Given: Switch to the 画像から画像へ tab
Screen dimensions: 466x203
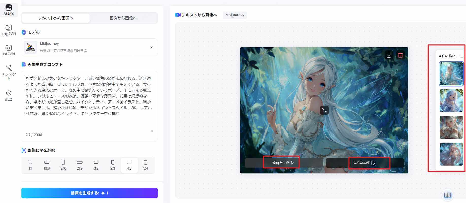Looking at the screenshot, I should point(123,18).
